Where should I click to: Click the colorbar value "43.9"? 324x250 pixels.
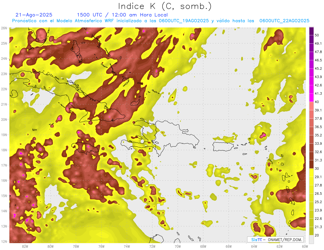[318, 77]
